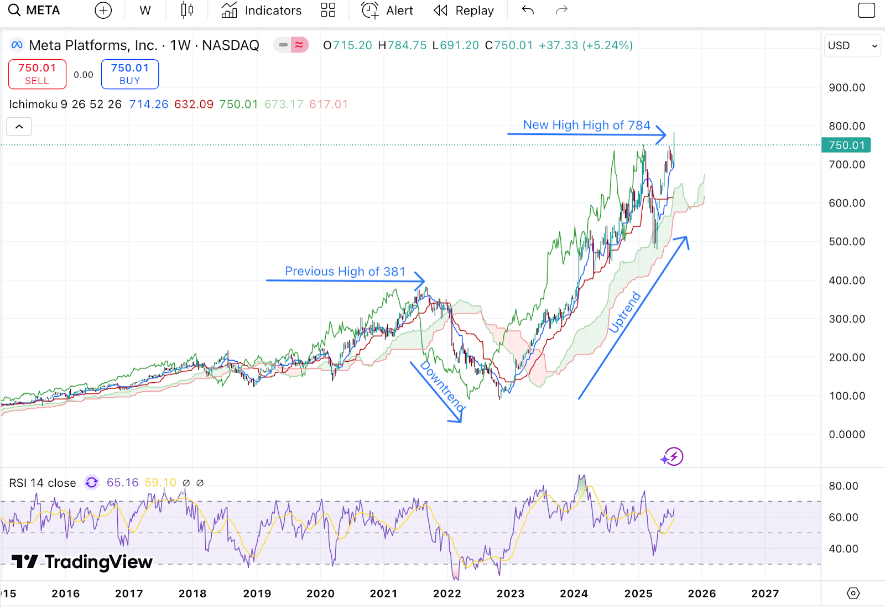Undo the last chart action
The width and height of the screenshot is (885, 608).
(x=528, y=11)
